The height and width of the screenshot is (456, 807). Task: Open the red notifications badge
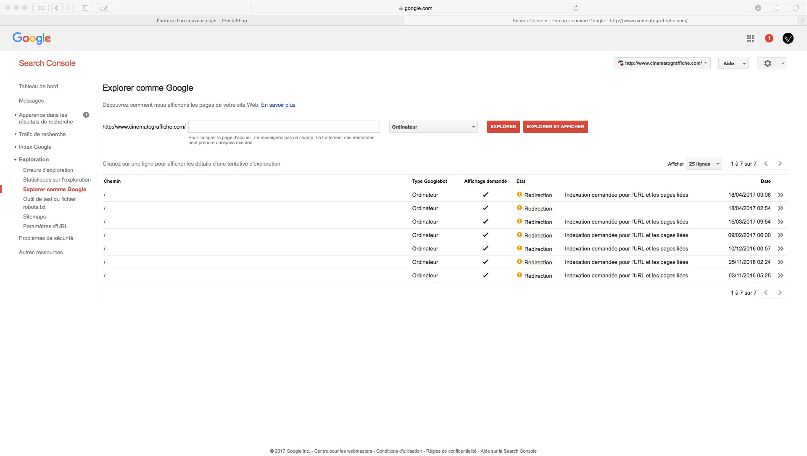[x=769, y=38]
